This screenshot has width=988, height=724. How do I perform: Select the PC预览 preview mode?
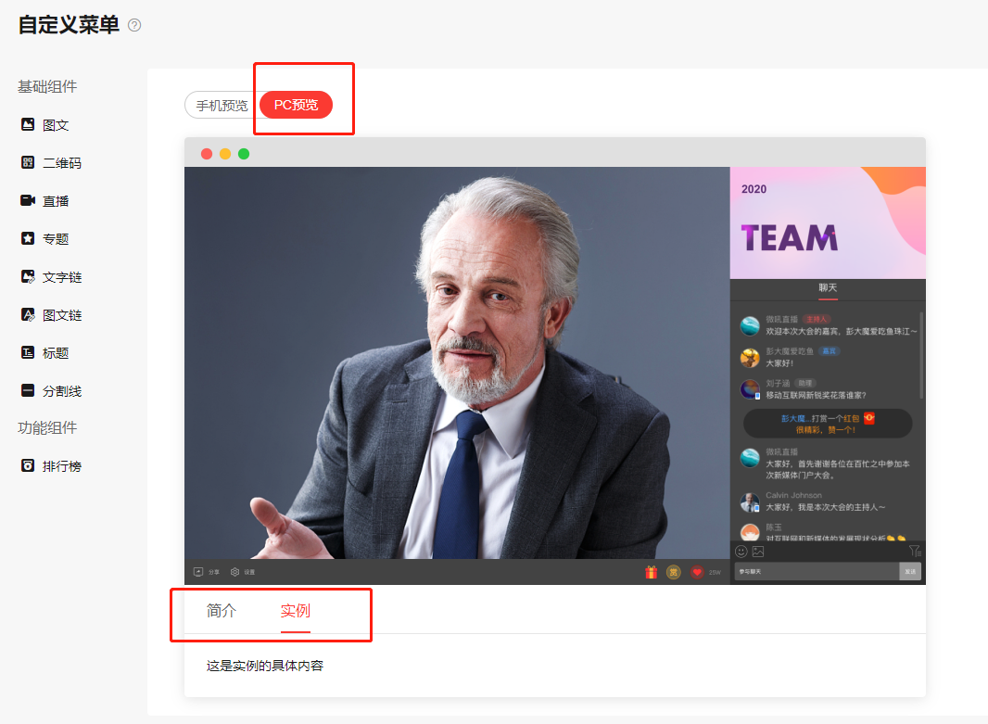(297, 105)
